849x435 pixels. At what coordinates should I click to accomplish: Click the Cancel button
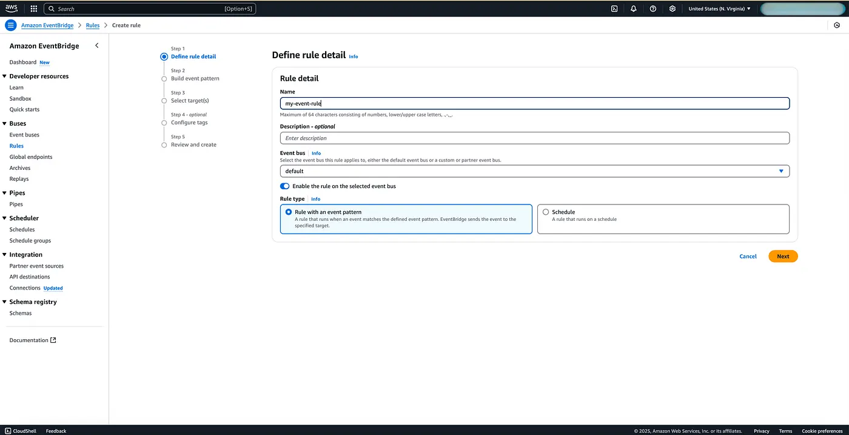[748, 256]
